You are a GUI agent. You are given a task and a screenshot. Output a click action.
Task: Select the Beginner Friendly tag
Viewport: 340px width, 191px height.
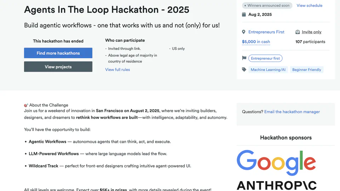[307, 70]
